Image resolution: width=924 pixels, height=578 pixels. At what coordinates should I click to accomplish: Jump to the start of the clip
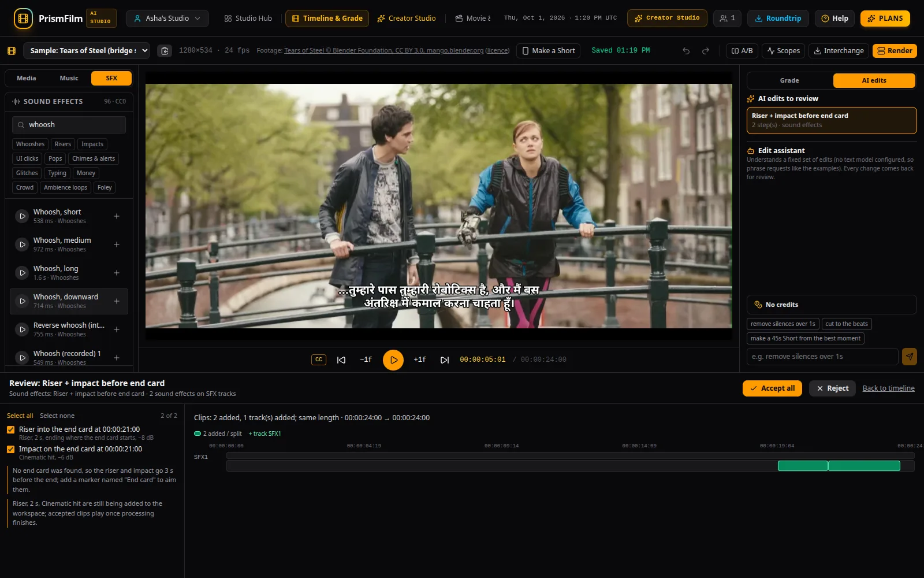341,360
